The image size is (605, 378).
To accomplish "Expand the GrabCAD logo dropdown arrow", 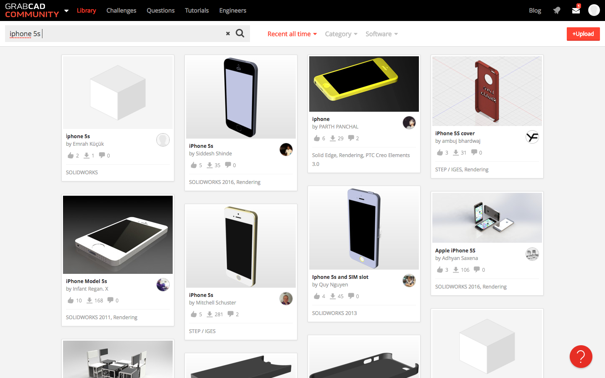I will coord(66,10).
